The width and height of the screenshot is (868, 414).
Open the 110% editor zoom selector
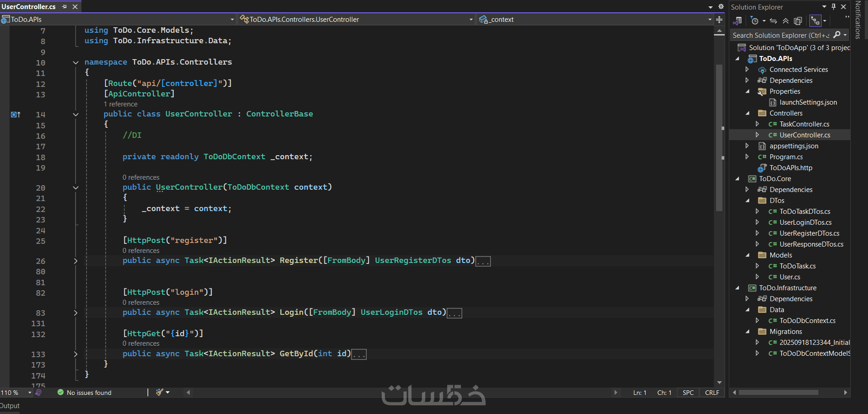click(16, 392)
